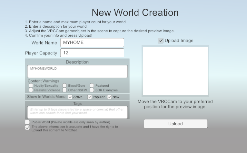The image size is (247, 153).
Task: Toggle the rights confirmation checkbox
Action: point(27,128)
